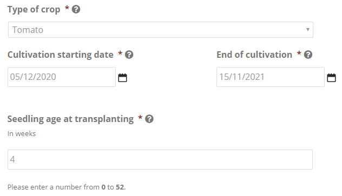Focus the 15/11/2021 end date field
This screenshot has height=196, width=342.
271,77
